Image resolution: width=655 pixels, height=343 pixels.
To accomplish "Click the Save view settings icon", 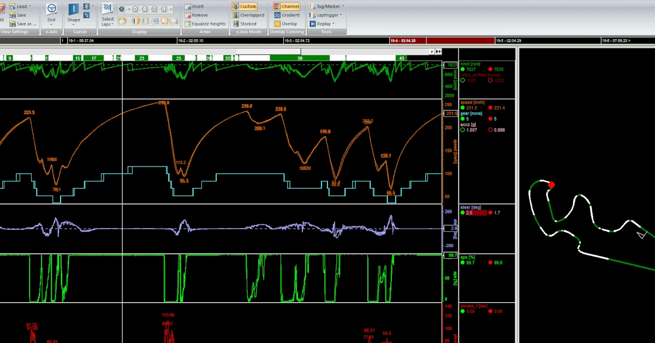I will pos(11,15).
